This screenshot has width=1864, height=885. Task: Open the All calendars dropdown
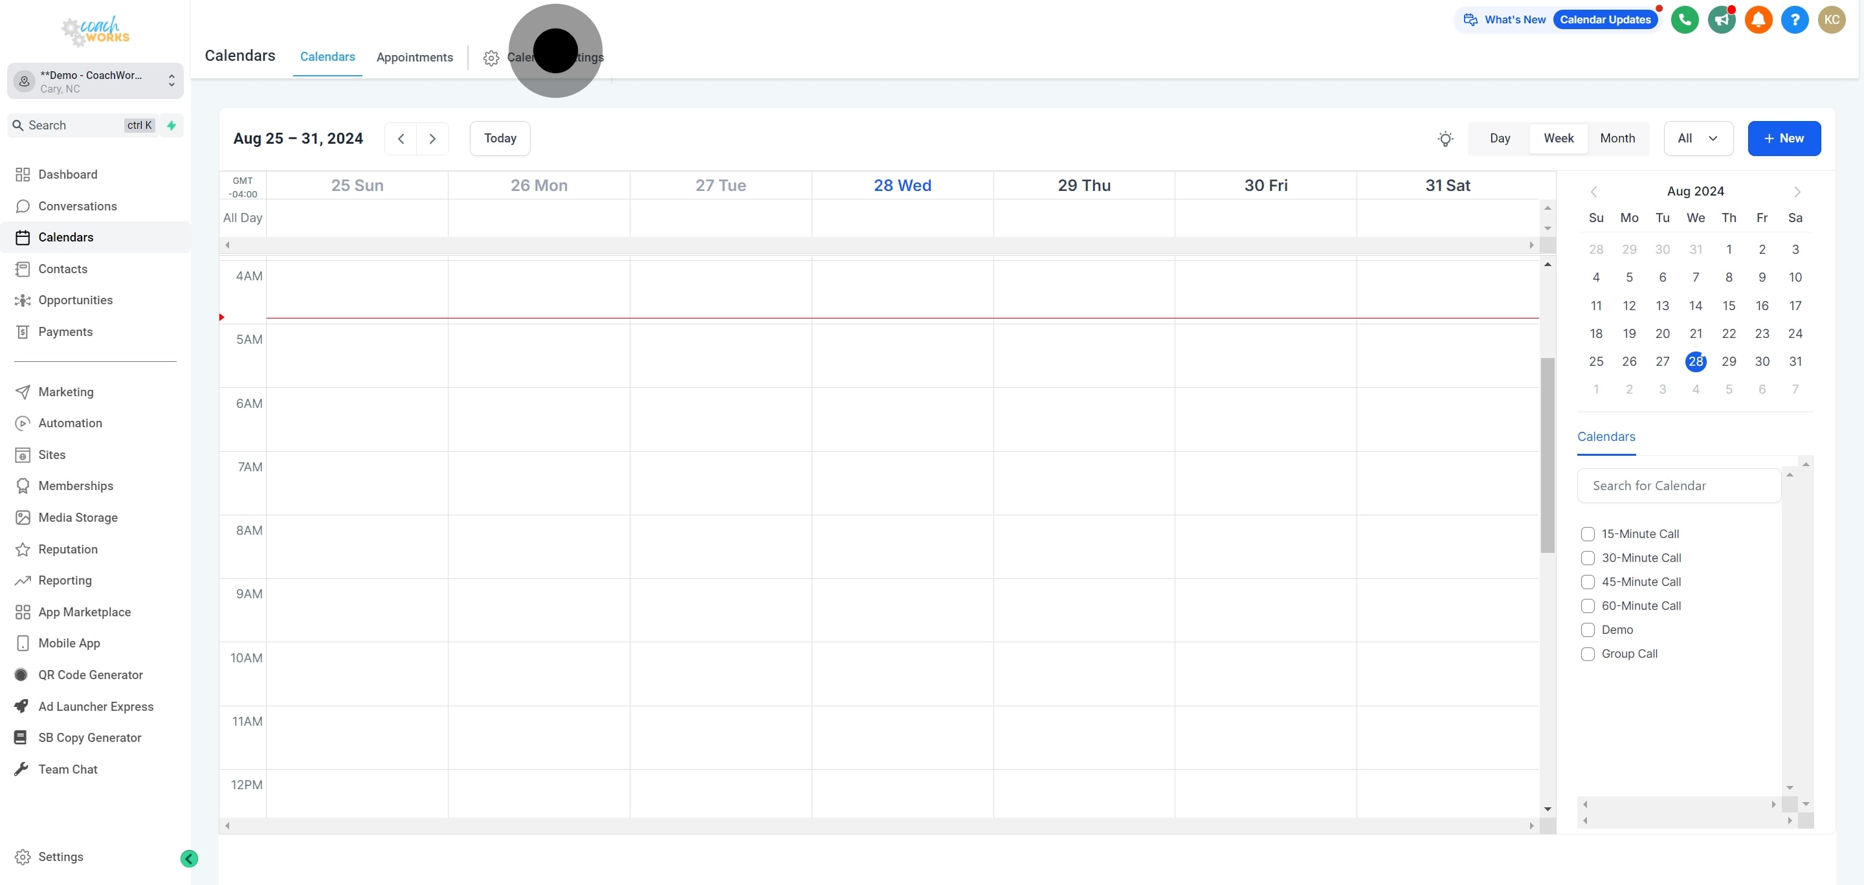1698,138
